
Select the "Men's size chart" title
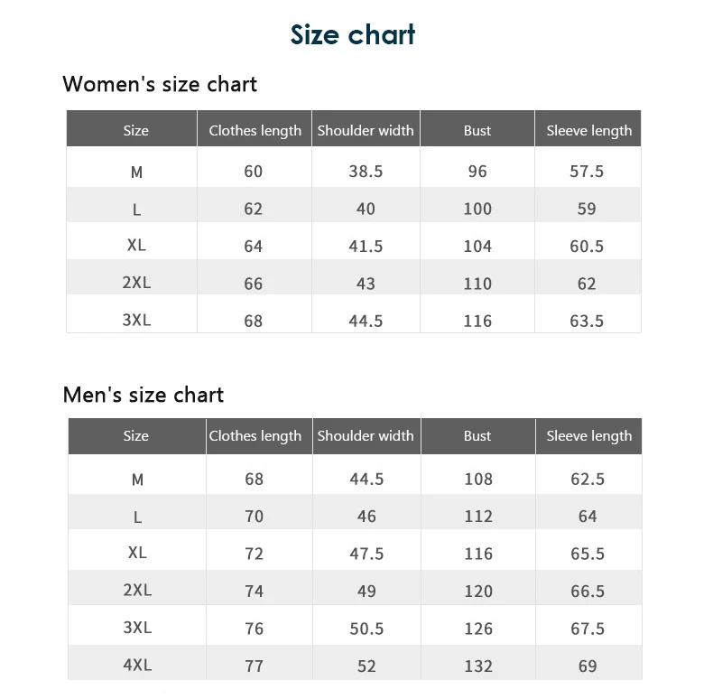tap(144, 395)
